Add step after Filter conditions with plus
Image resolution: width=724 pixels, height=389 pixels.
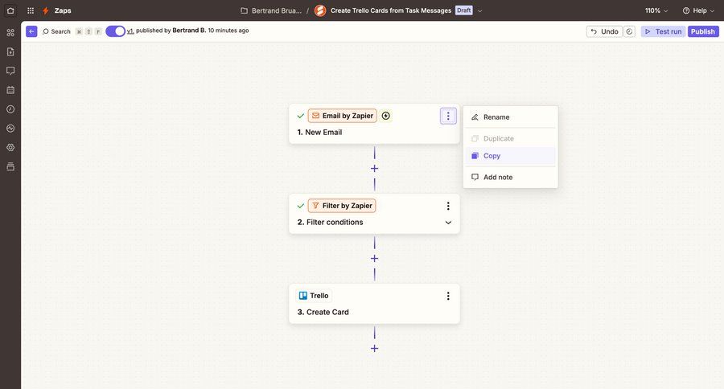[374, 259]
